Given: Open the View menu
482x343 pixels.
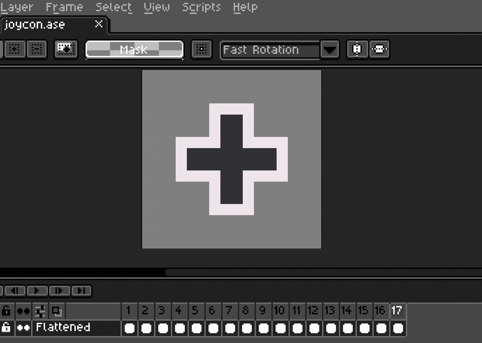Looking at the screenshot, I should pyautogui.click(x=156, y=7).
